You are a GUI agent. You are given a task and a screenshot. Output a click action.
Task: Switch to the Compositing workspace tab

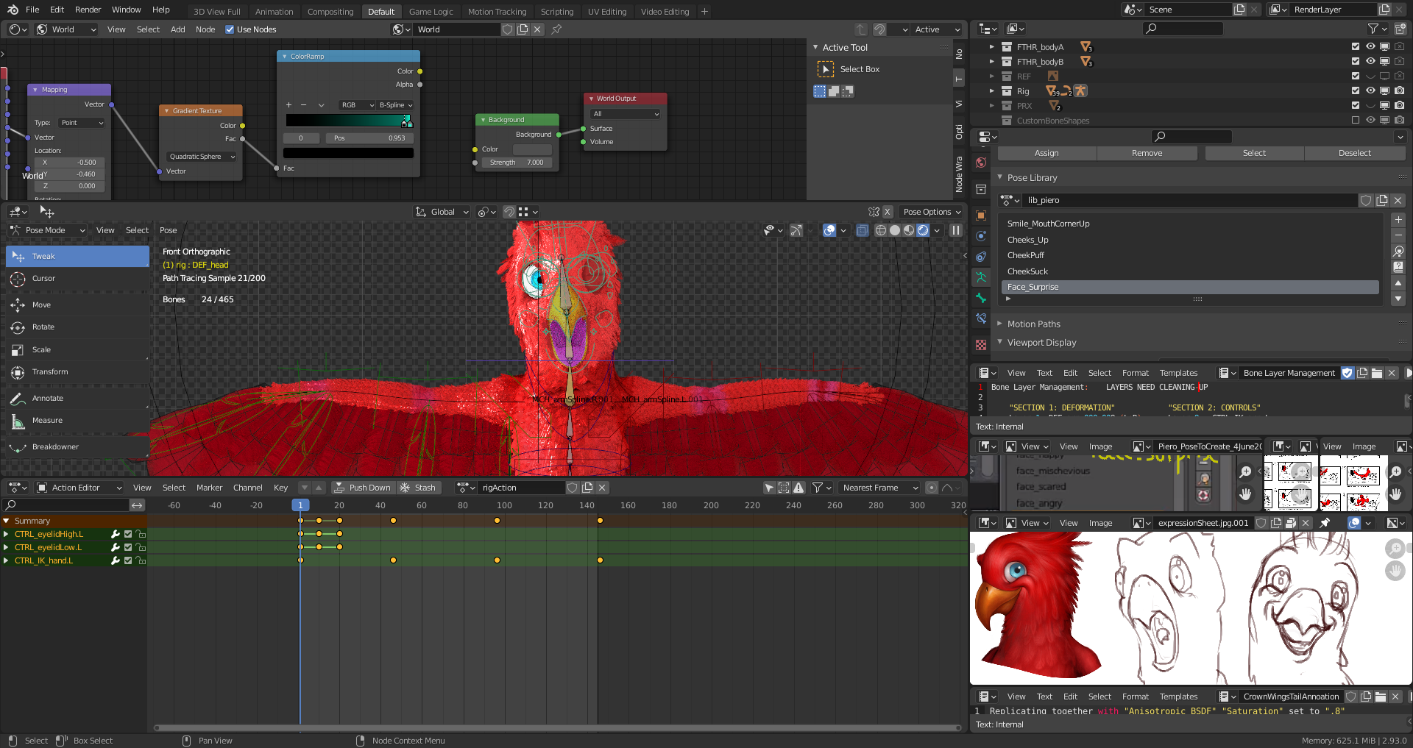coord(330,11)
